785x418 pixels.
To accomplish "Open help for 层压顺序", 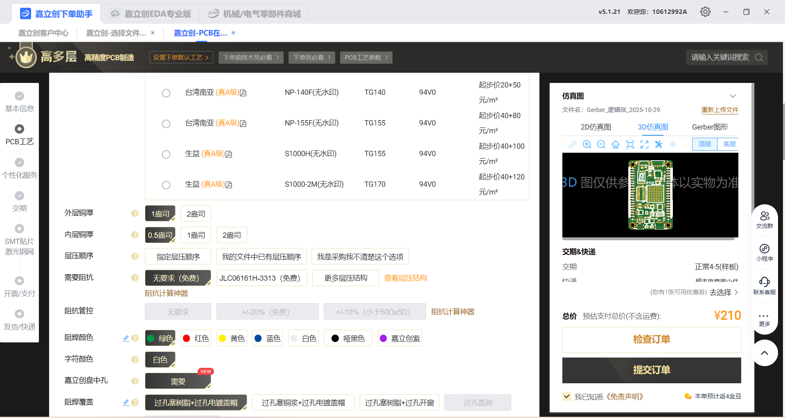I will 135,256.
